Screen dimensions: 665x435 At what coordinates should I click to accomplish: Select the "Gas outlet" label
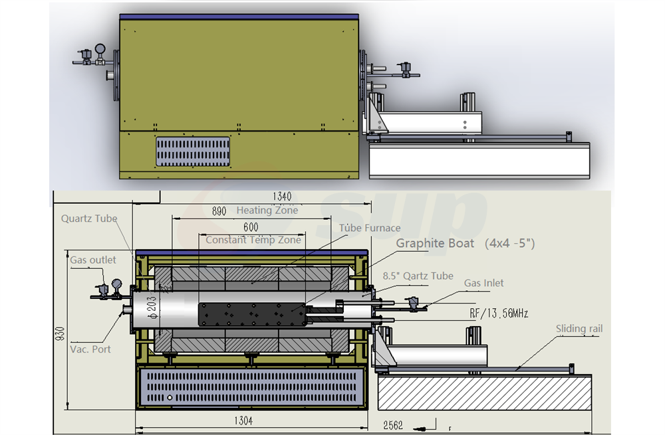93,260
